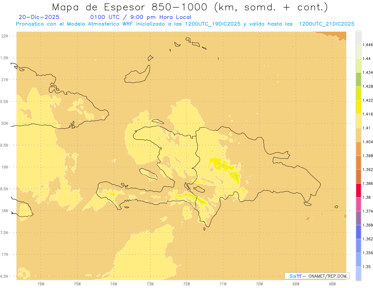This screenshot has width=373, height=288.
Task: Click the pale yellow swatch between 1.41 and 1.416
Action: [358, 121]
